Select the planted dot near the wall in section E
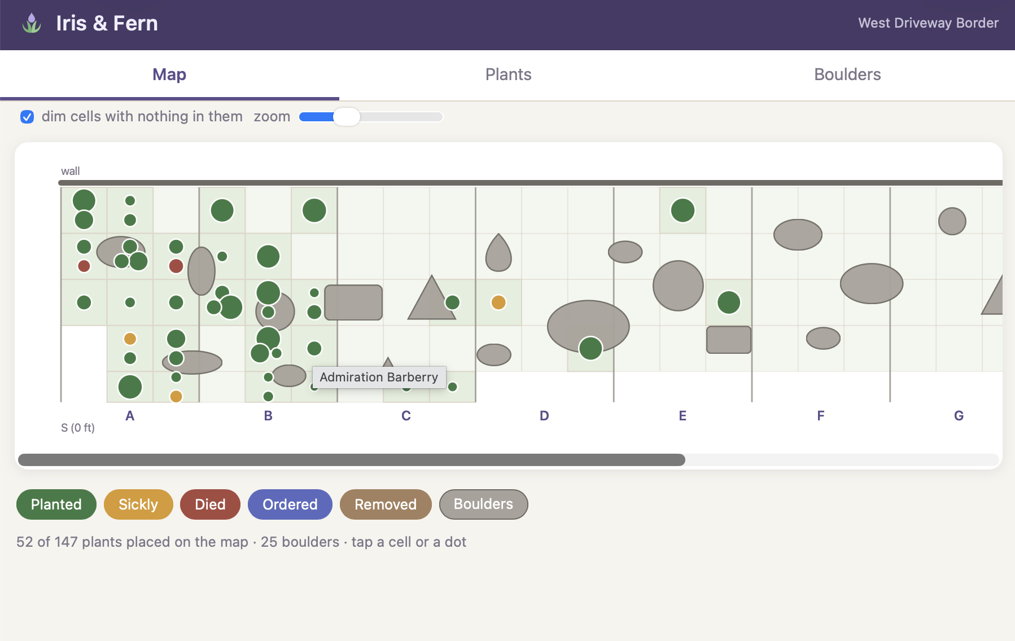 pyautogui.click(x=683, y=210)
